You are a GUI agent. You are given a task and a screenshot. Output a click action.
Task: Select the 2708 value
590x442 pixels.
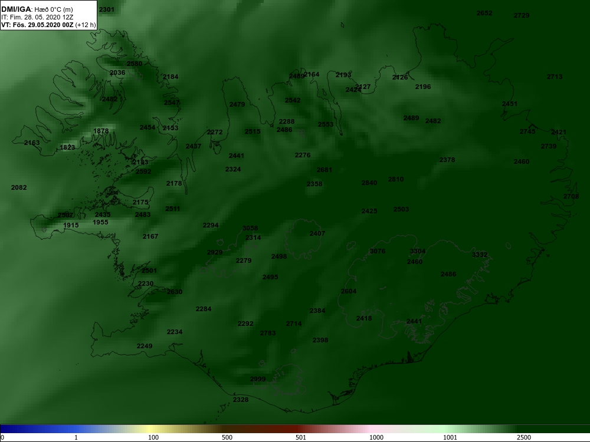[x=571, y=197]
